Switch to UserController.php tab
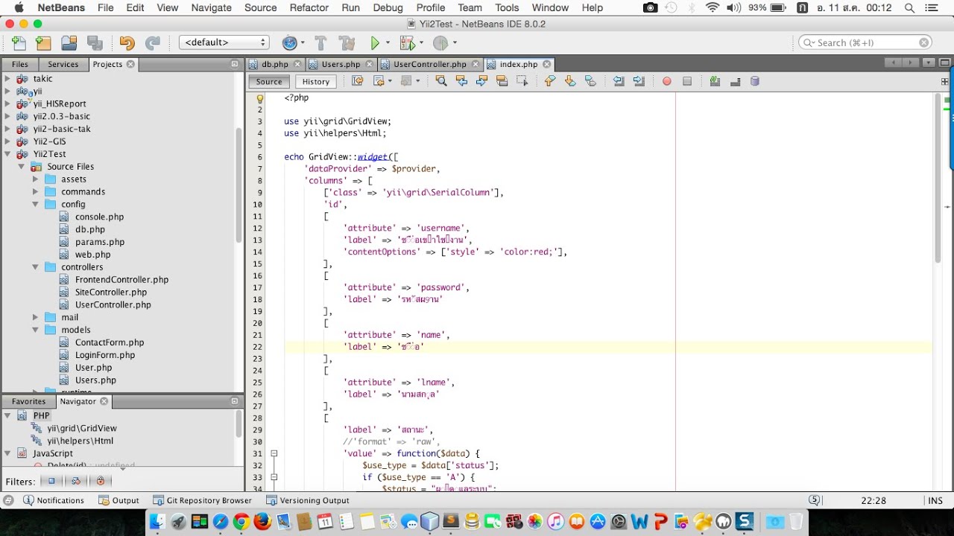 point(429,65)
